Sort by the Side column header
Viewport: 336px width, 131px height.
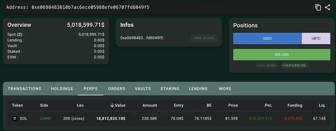(44, 105)
